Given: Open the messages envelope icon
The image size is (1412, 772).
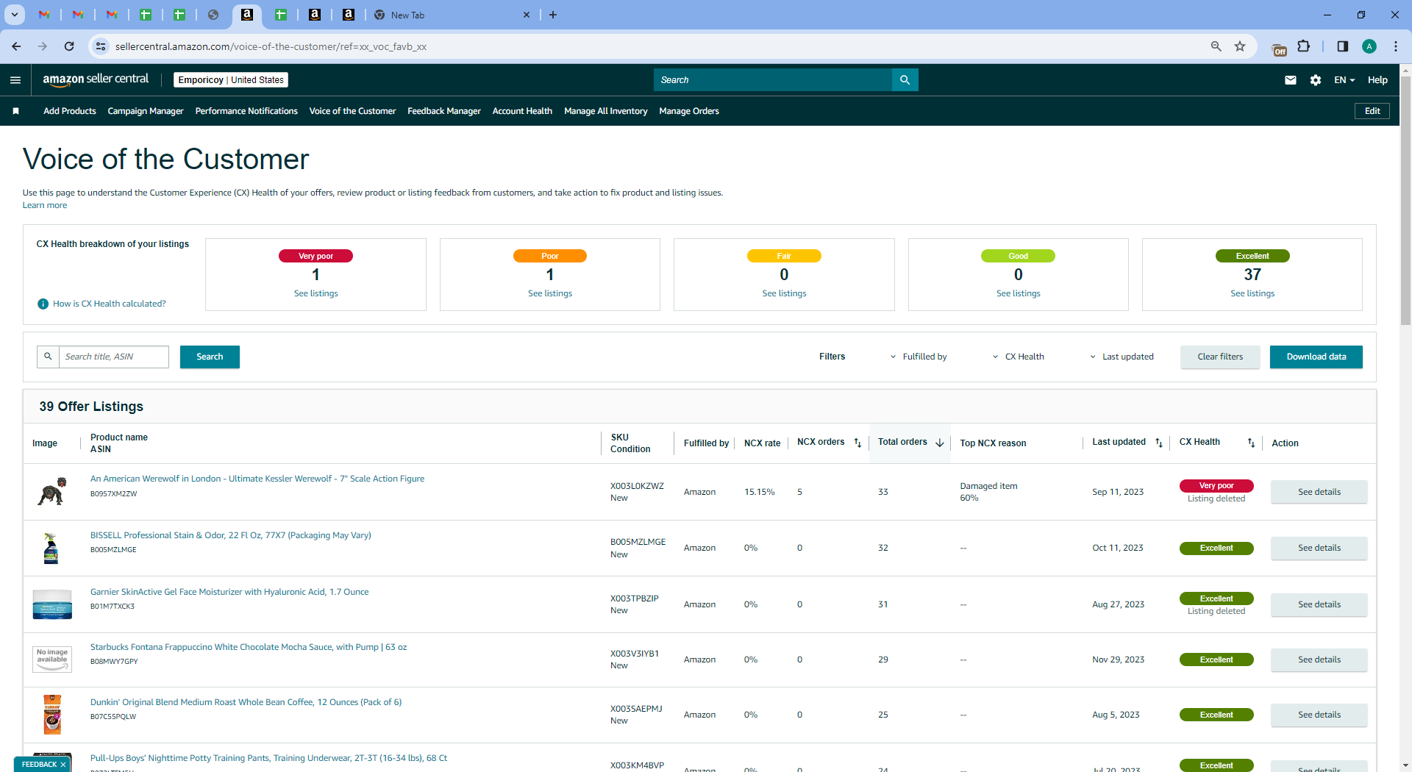Looking at the screenshot, I should (1290, 80).
